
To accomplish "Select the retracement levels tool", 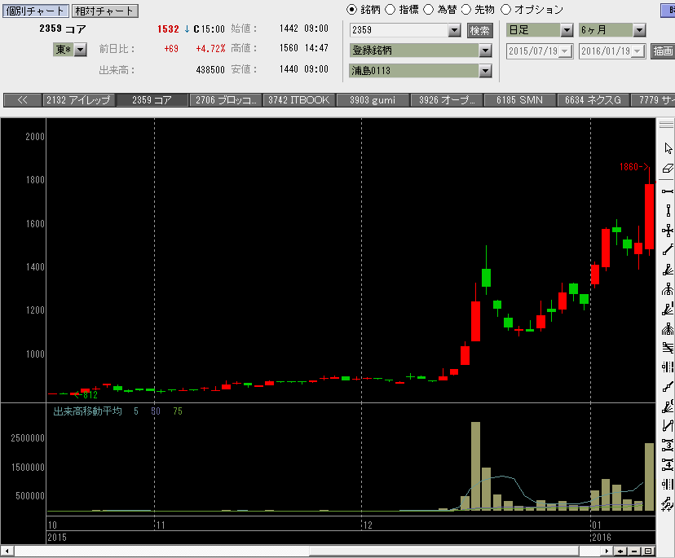I will coord(668,348).
